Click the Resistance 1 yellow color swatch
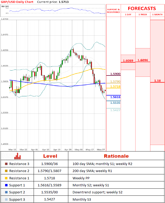 6,178
